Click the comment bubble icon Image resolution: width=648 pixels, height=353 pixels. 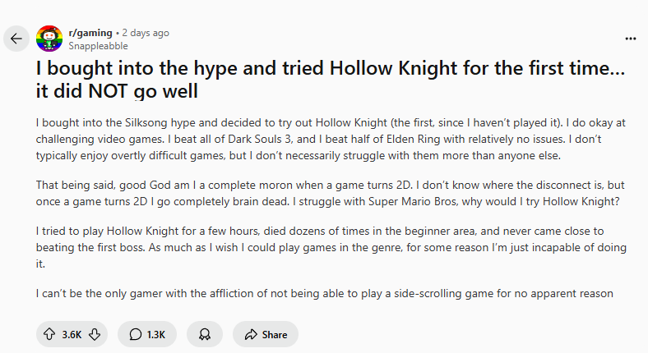(x=135, y=334)
